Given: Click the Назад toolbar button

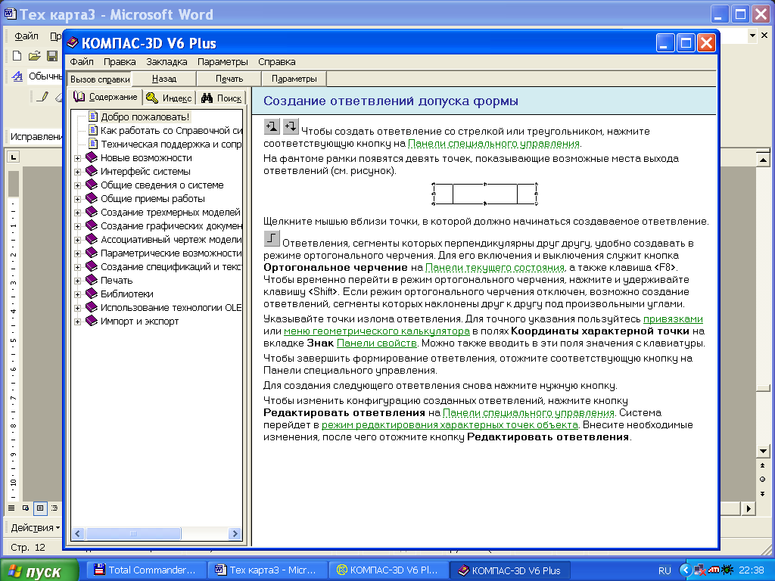Looking at the screenshot, I should click(164, 79).
